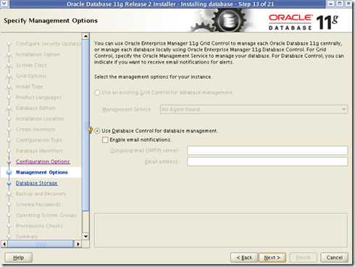Click the Installation Location step
Image resolution: width=355 pixels, height=267 pixels.
(x=40, y=119)
